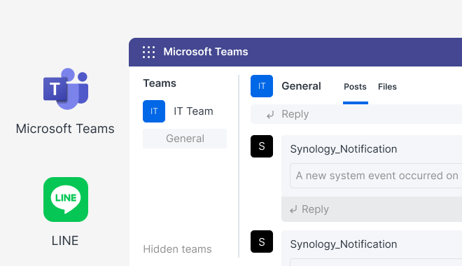Viewport: 462px width, 266px height.
Task: Click the green LINE app icon
Action: [66, 199]
